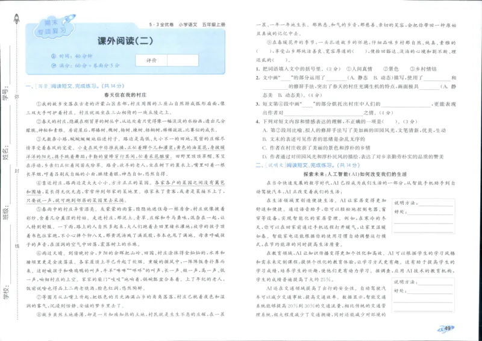Click the paragraph starting 在教育领域
482x341 pixels.
click(355, 266)
